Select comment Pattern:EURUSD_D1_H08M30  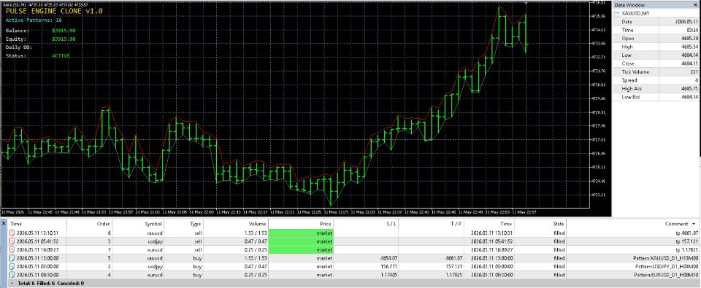[x=666, y=275]
